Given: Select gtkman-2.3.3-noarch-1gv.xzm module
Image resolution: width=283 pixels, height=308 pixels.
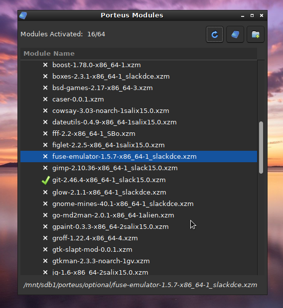Looking at the screenshot, I should 101,261.
